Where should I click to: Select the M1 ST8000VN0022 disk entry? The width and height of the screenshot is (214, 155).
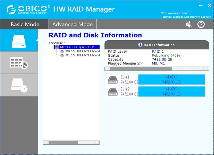click(x=80, y=55)
